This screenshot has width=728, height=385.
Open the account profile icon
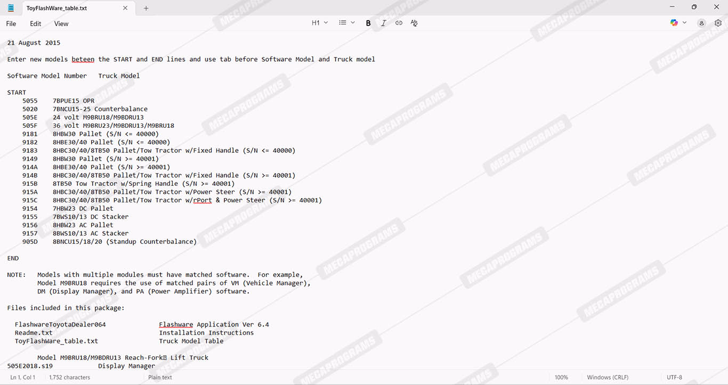click(701, 23)
